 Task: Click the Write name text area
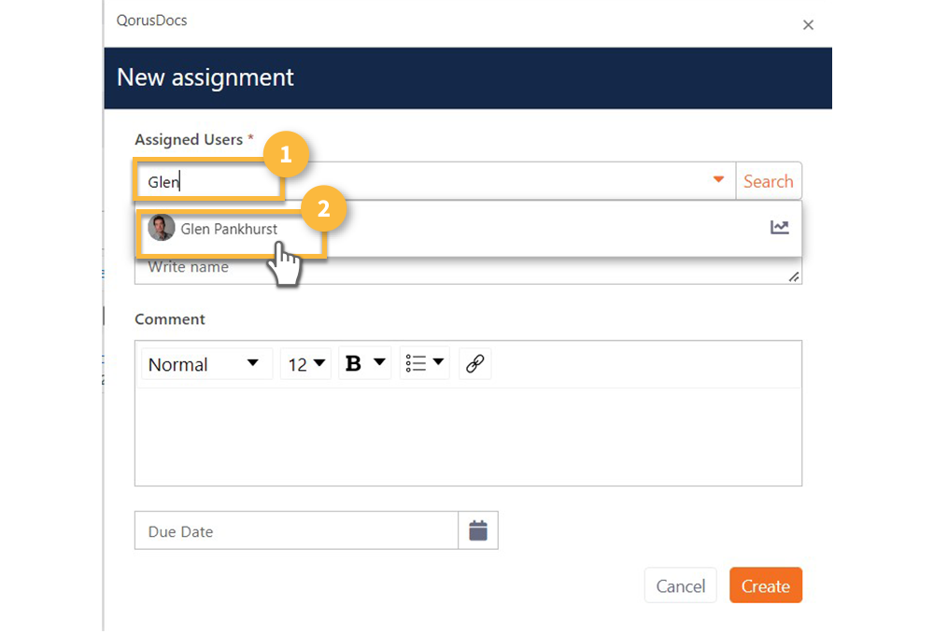point(468,270)
